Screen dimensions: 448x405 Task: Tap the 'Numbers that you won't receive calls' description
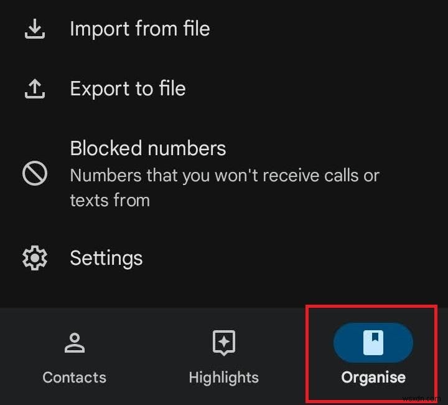225,188
